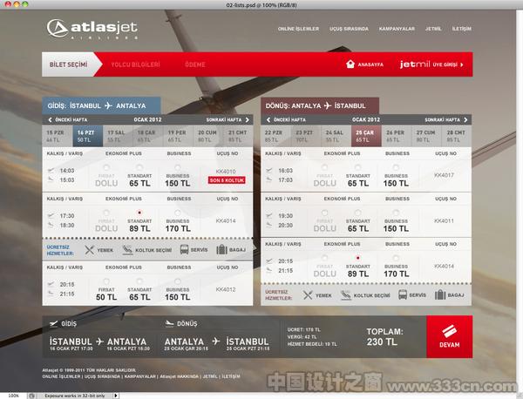Click the Son 8 Koltuk red badge
Viewport: 523px width, 399px height.
(x=227, y=180)
